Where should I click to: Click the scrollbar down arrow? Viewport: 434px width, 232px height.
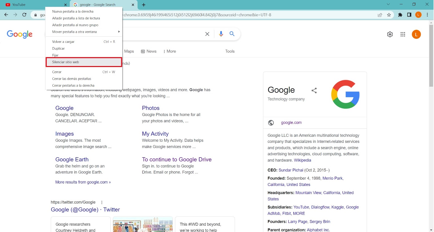pos(431,230)
